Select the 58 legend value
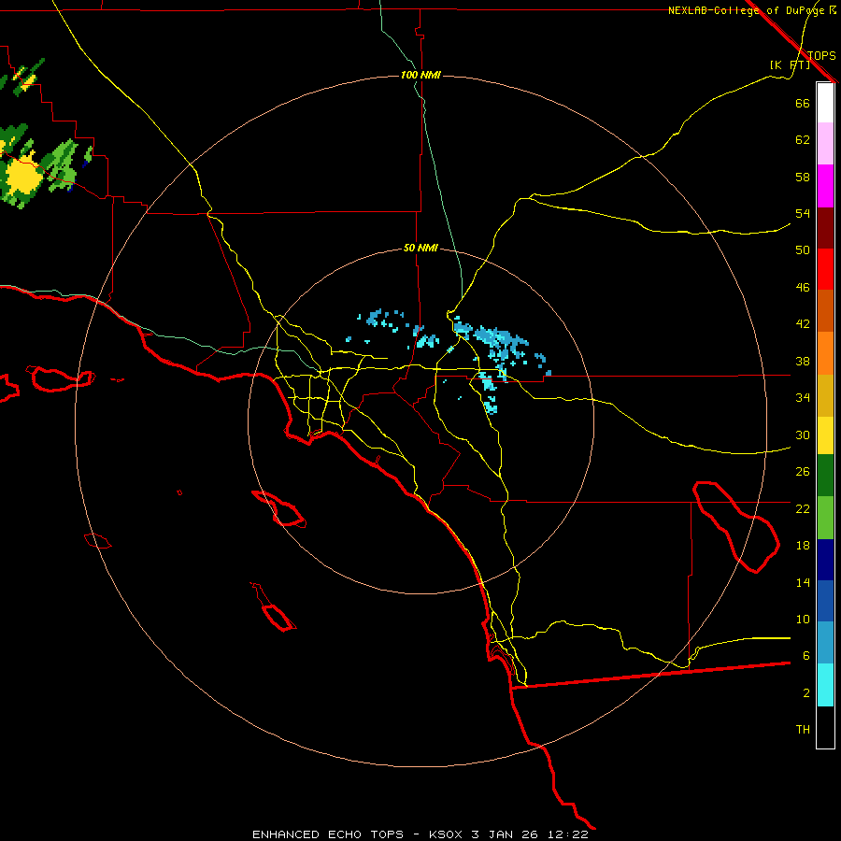Viewport: 841px width, 841px height. (803, 177)
